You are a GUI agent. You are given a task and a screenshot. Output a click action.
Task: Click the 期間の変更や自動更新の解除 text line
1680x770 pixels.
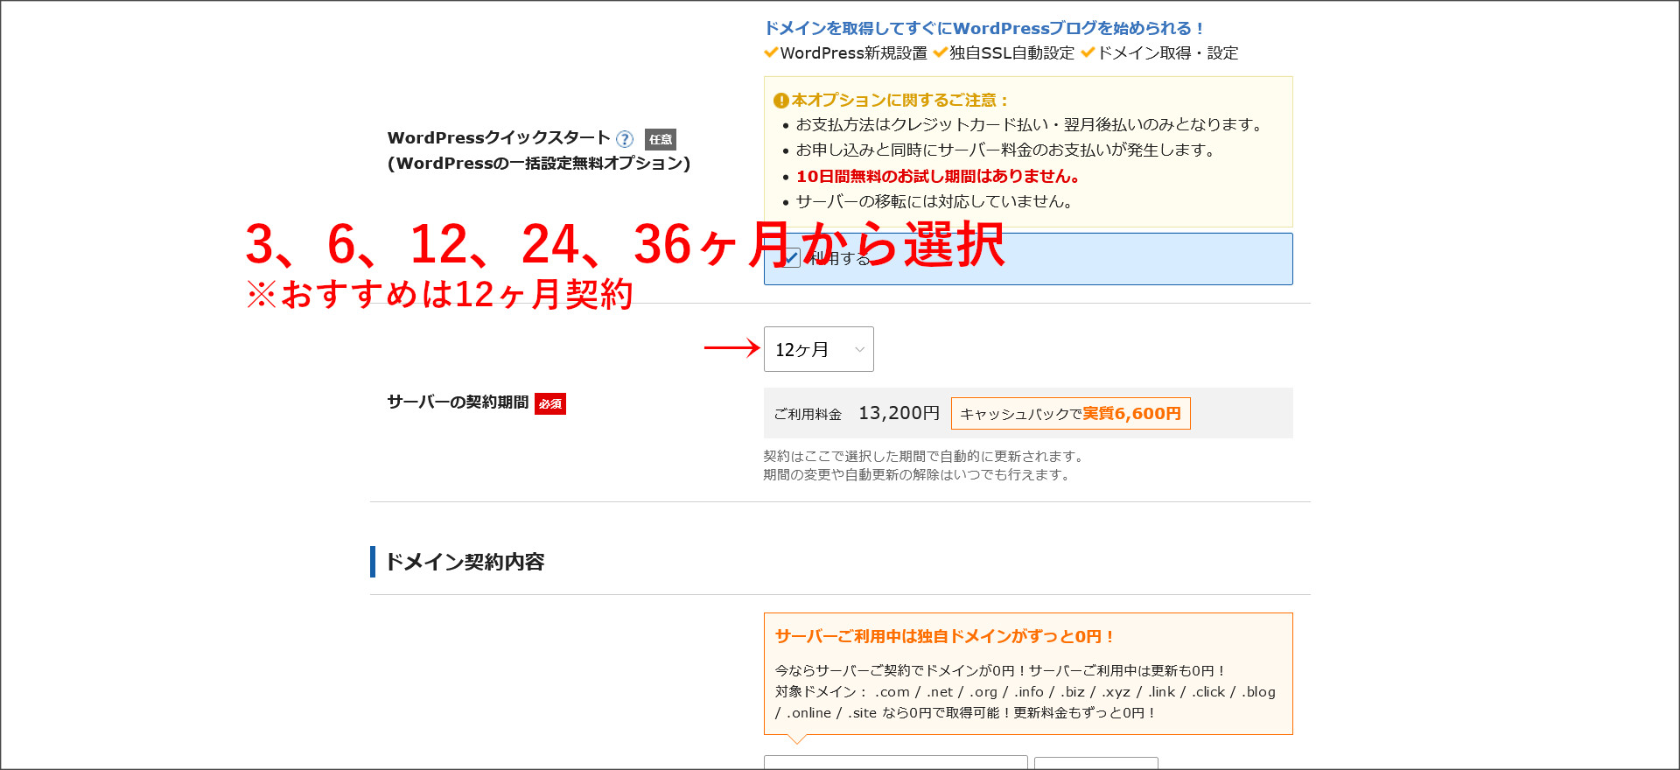point(918,474)
